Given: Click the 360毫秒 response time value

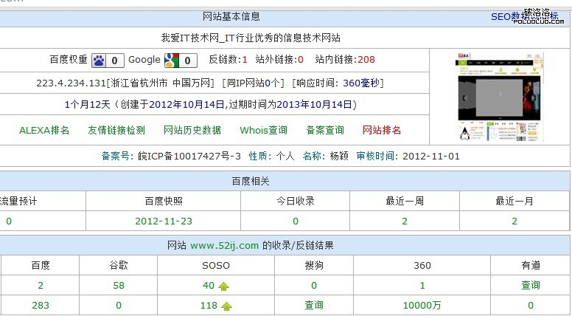Looking at the screenshot, I should tap(361, 83).
